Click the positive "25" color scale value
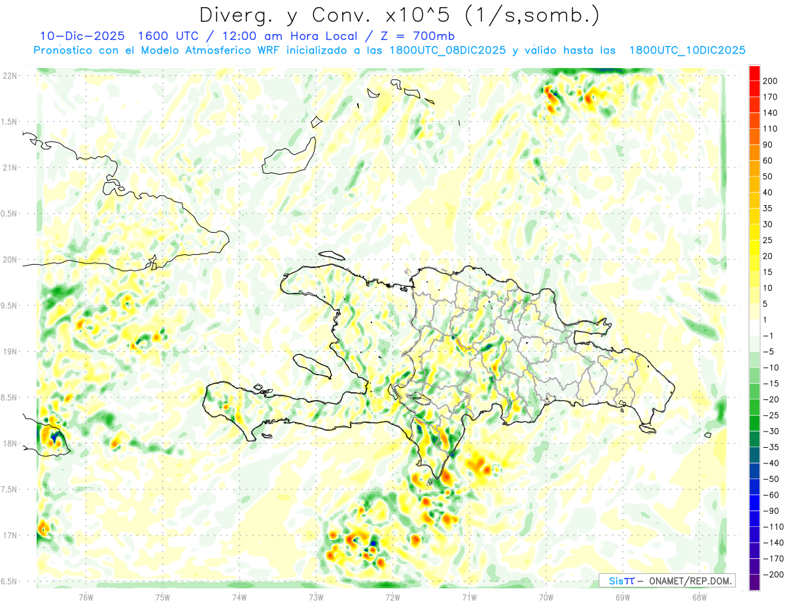The height and width of the screenshot is (606, 785). click(769, 240)
